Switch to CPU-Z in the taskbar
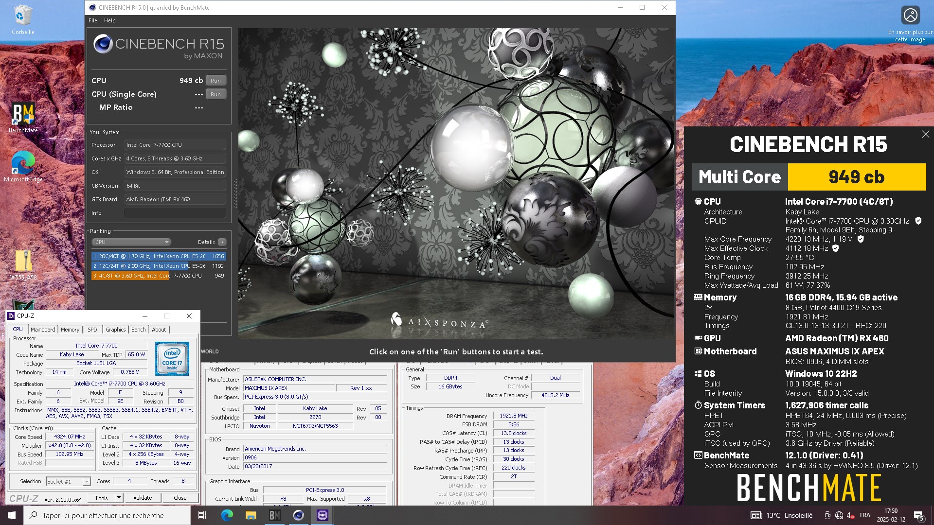This screenshot has width=934, height=525. pos(322,515)
